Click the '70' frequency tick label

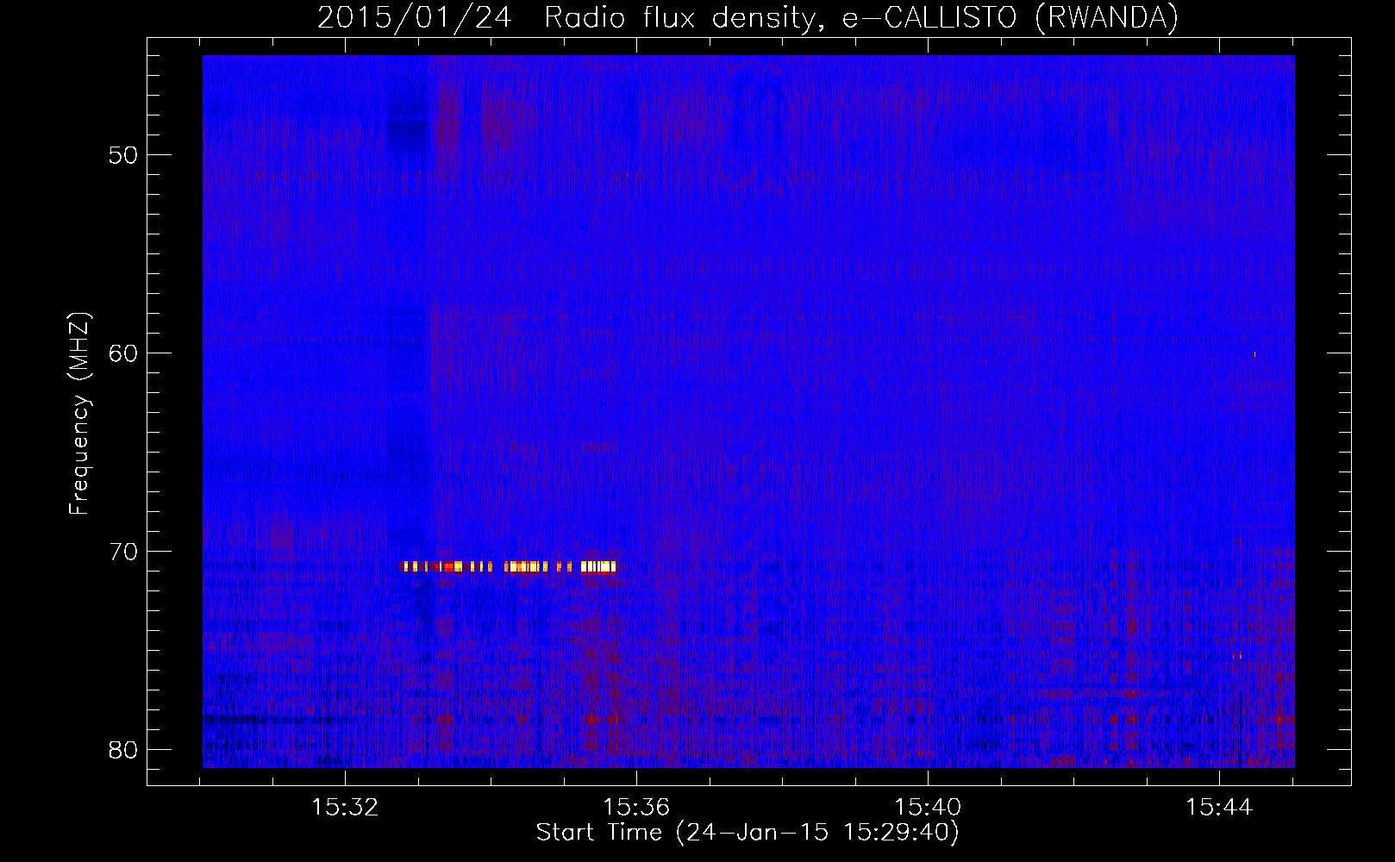123,552
